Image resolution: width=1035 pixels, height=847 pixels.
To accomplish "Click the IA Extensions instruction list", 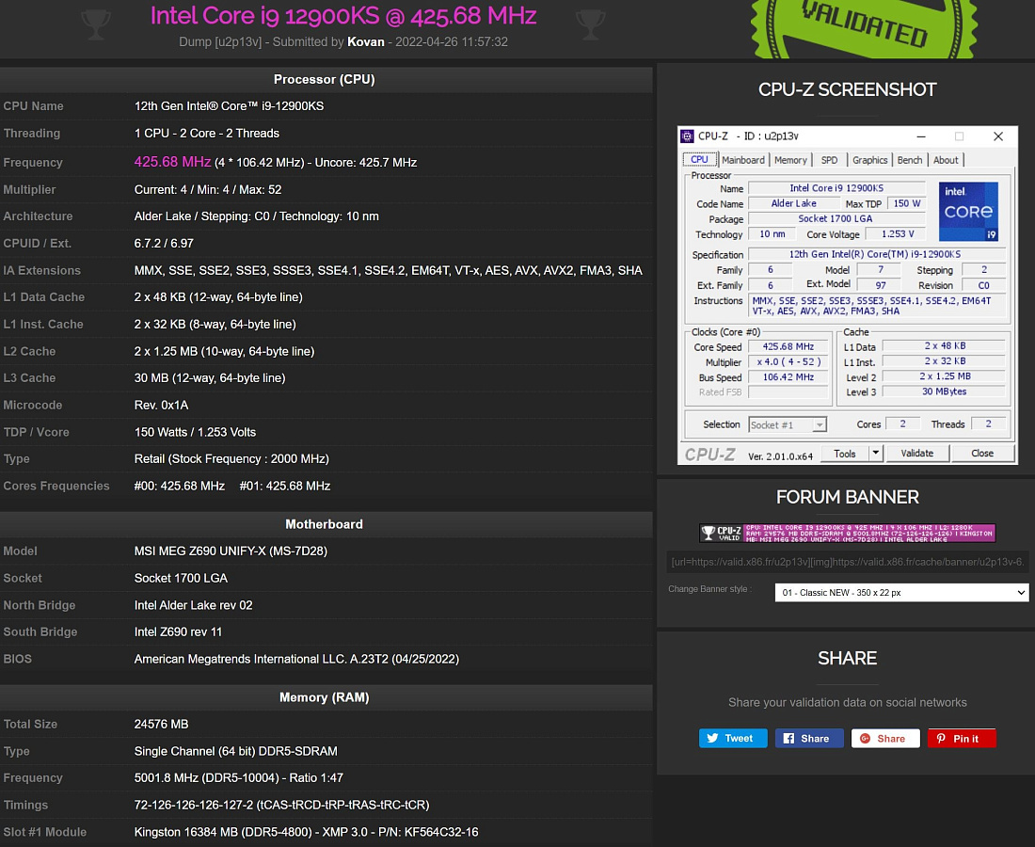I will (388, 270).
